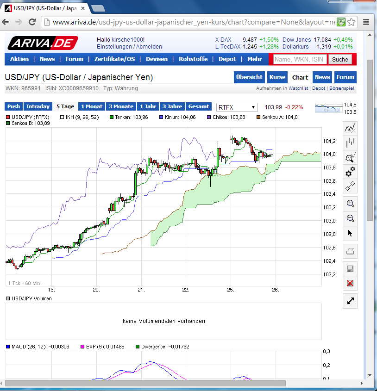Viewport: 377px width, 391px height.
Task: Switch to the Übersicht tab
Action: (250, 77)
